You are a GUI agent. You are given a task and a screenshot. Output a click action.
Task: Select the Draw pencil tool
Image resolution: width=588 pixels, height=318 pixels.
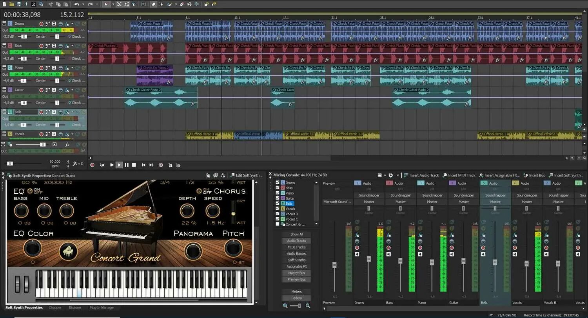pos(153,4)
